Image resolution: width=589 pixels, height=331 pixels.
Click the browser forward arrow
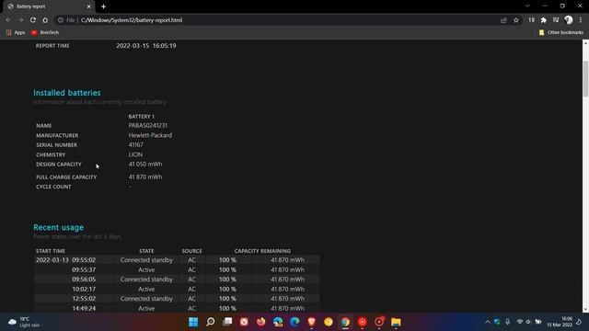tap(20, 20)
